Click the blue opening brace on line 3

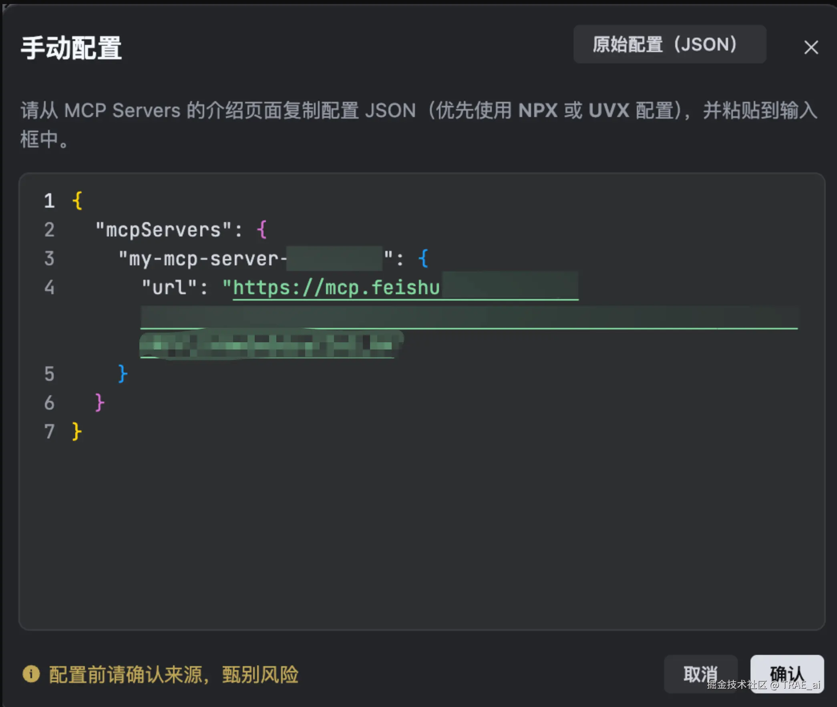pyautogui.click(x=423, y=259)
